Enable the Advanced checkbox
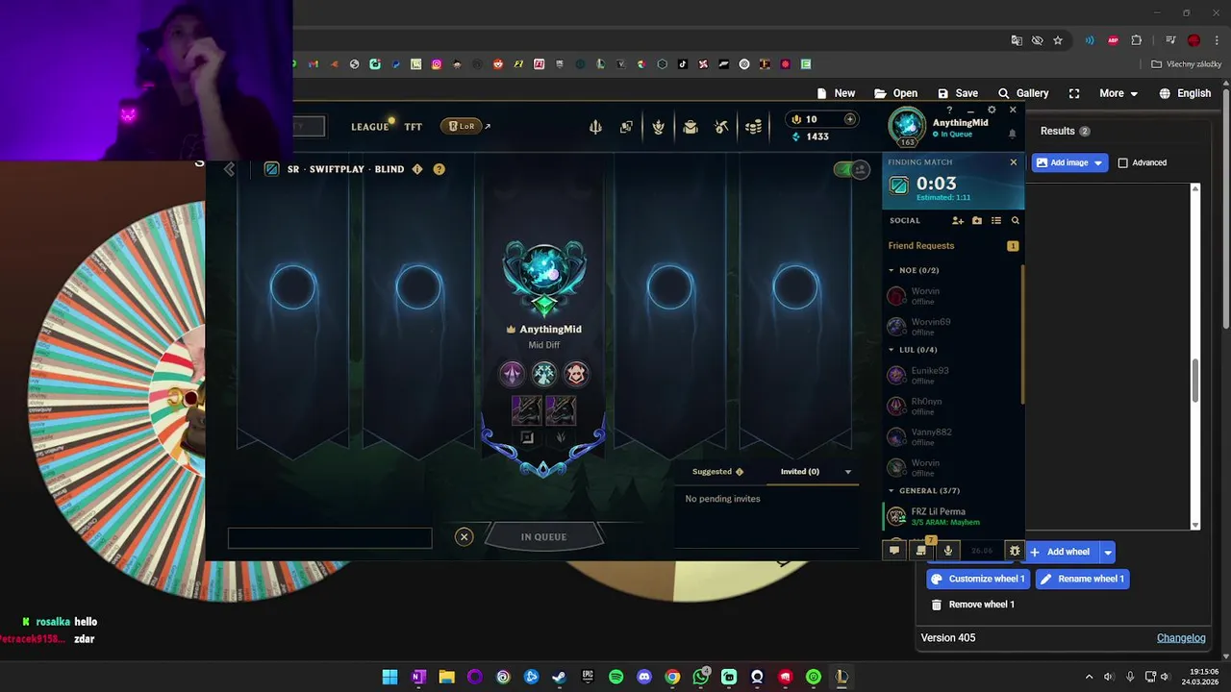This screenshot has height=692, width=1231. tap(1122, 162)
